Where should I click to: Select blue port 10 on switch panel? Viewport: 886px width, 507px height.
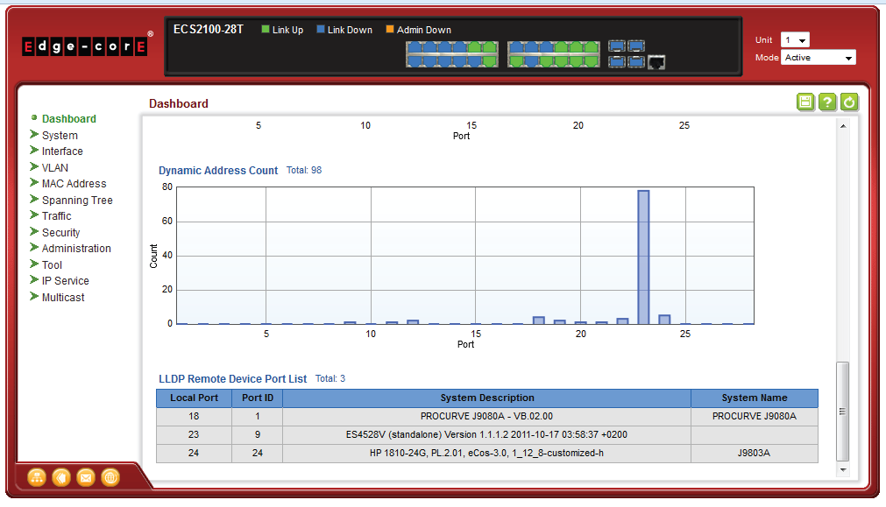coord(475,61)
